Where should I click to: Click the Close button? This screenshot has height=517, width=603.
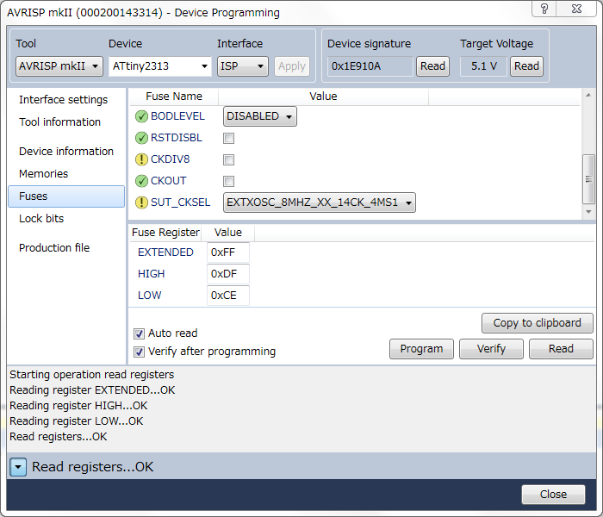[x=553, y=495]
